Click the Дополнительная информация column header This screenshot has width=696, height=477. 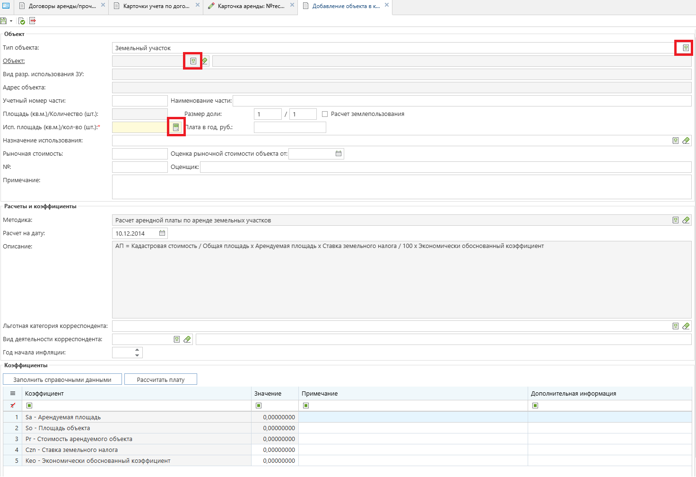(610, 394)
